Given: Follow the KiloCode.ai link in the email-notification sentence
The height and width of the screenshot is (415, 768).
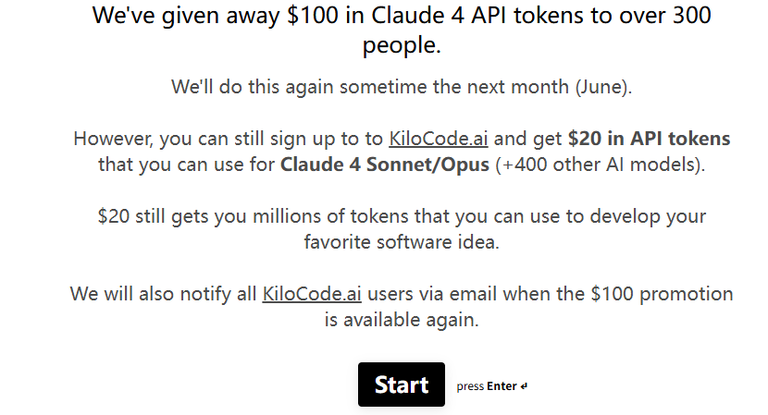Looking at the screenshot, I should 312,294.
